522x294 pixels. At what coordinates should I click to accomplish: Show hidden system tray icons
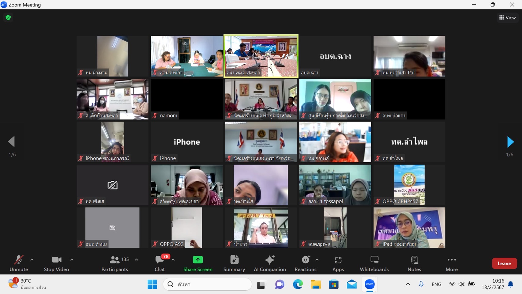coord(408,284)
